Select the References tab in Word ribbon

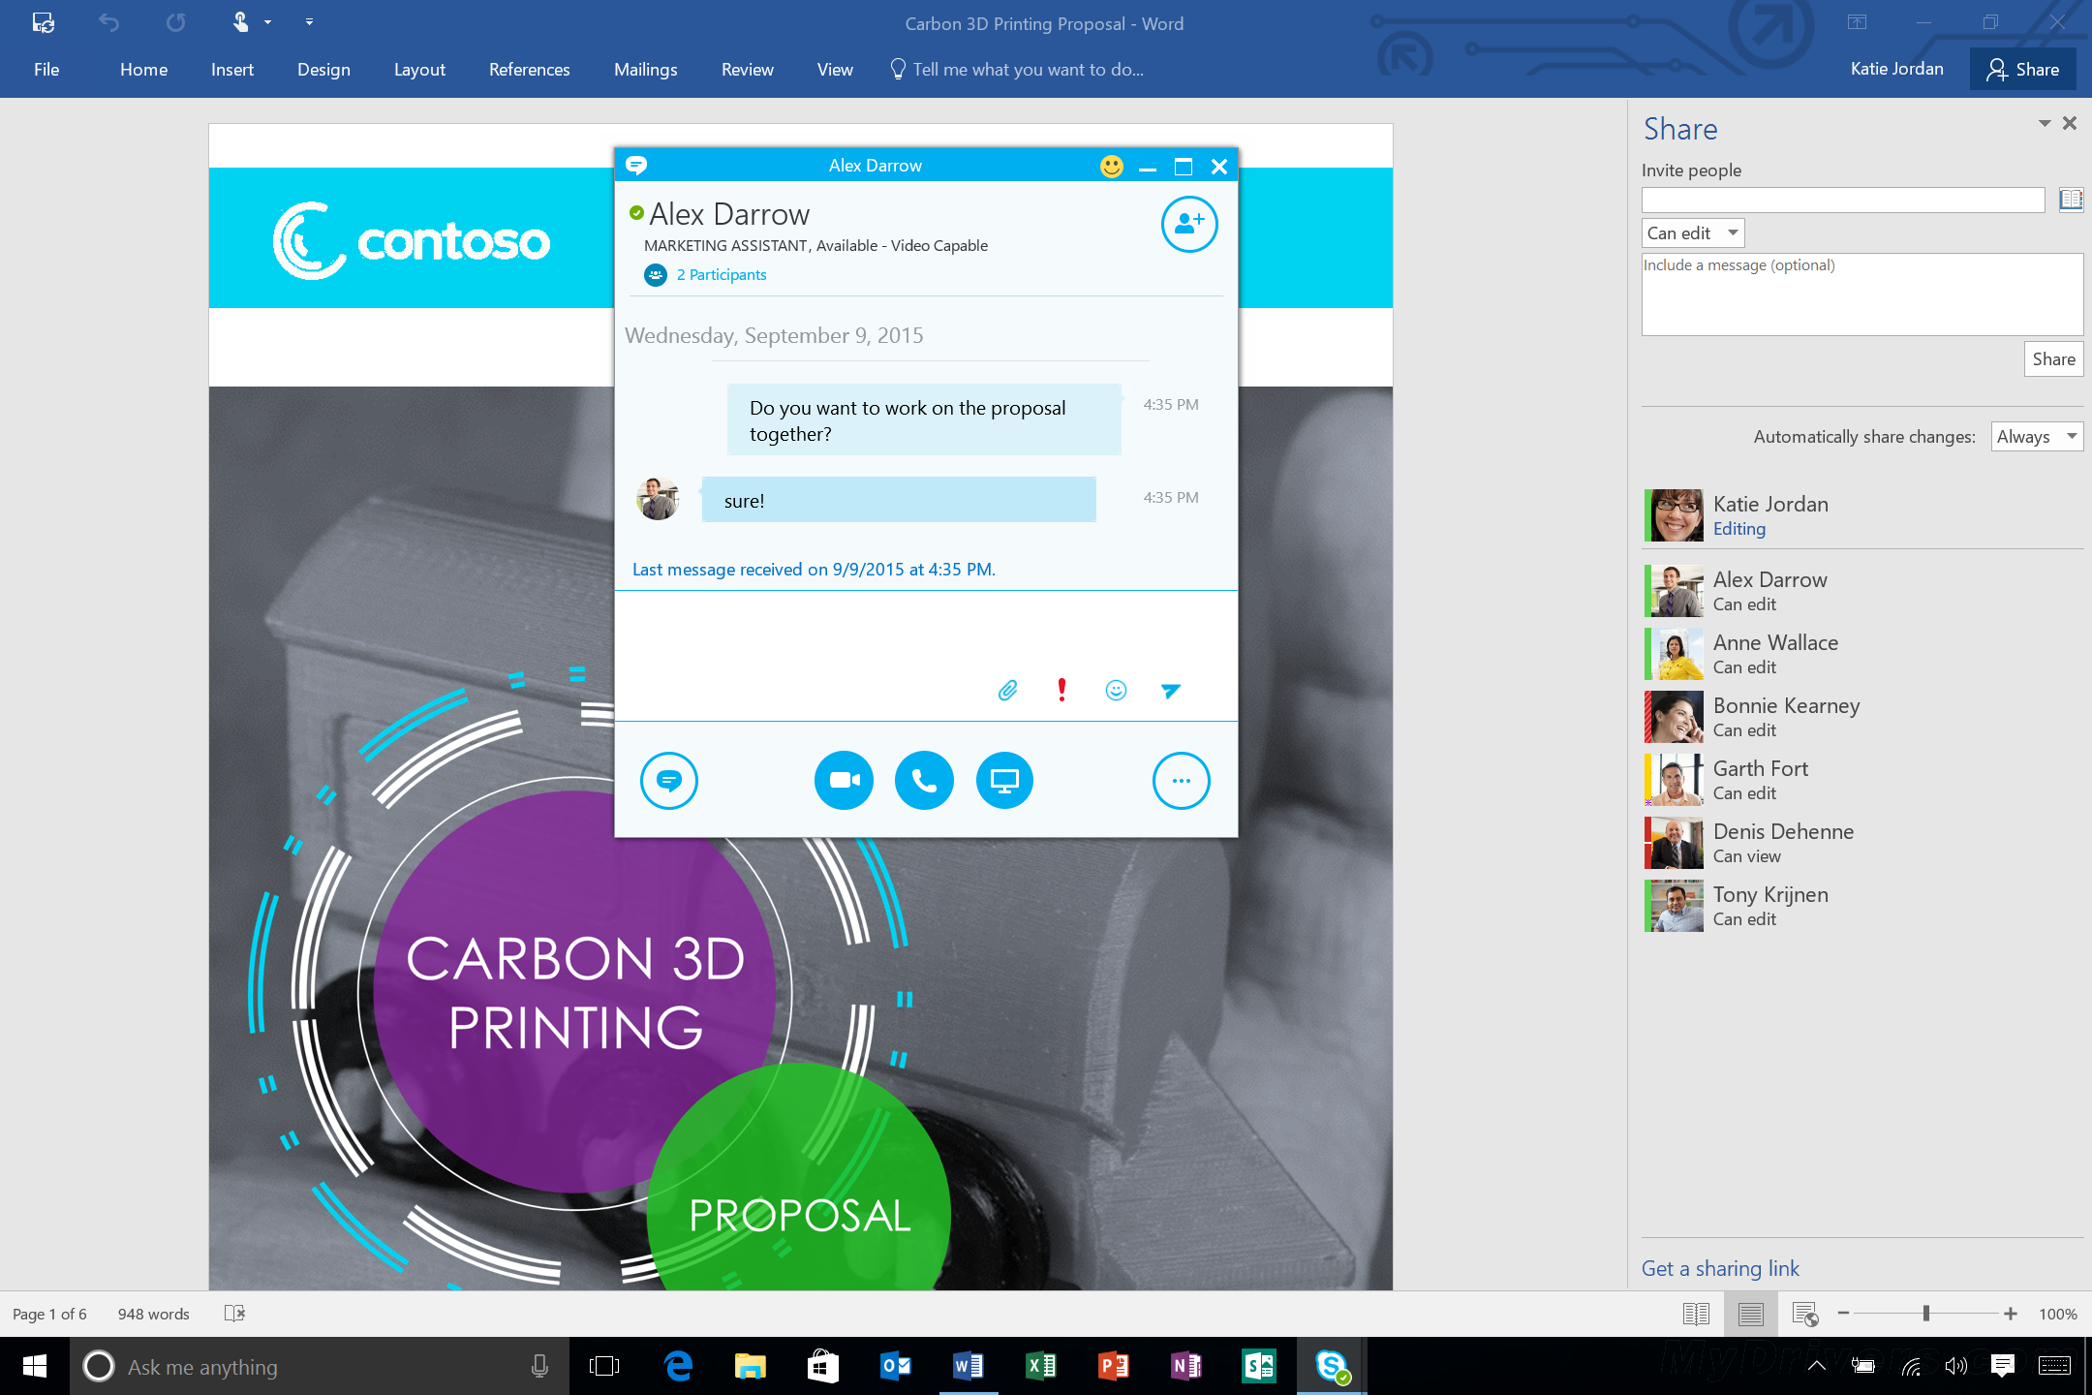528,69
